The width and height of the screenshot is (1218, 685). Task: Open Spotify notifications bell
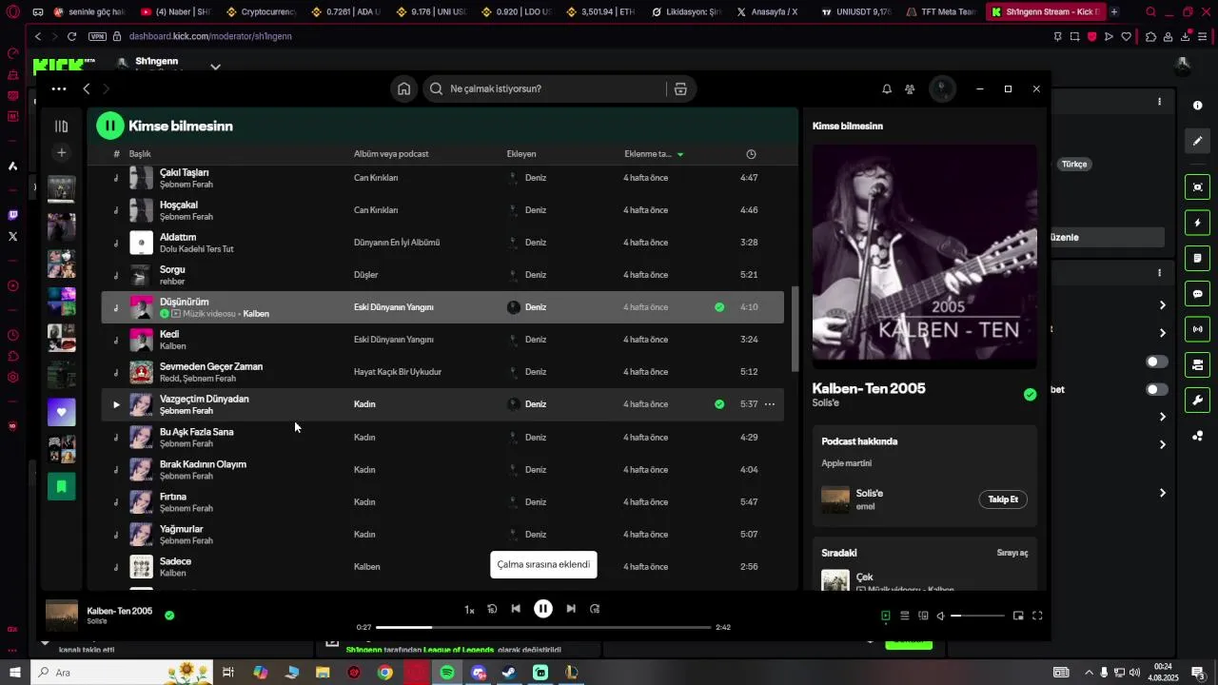[887, 88]
